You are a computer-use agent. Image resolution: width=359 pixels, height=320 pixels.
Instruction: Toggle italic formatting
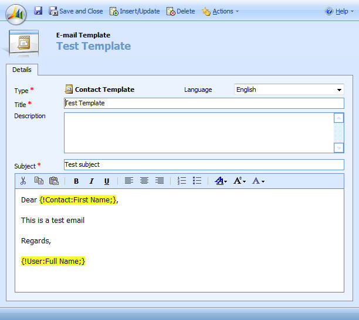[92, 181]
